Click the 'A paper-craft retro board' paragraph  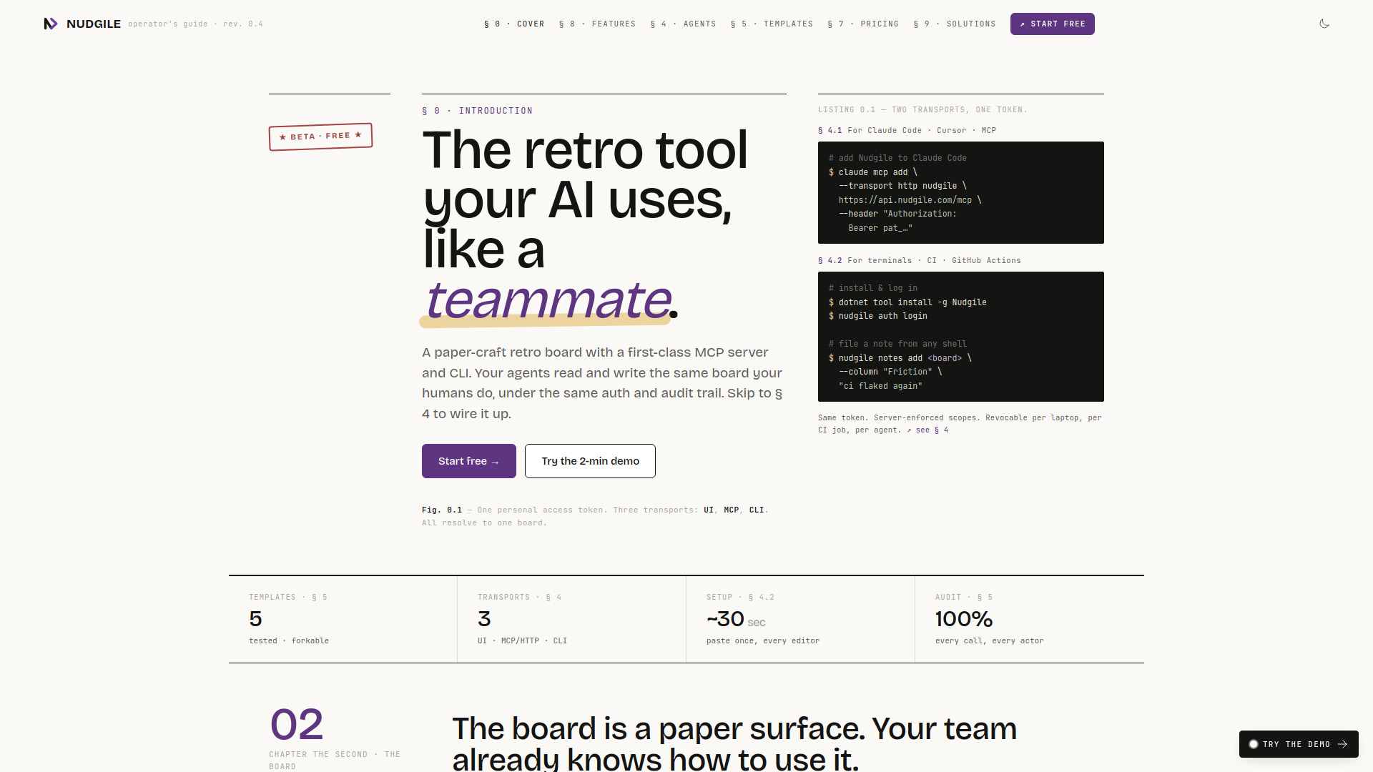click(x=602, y=383)
